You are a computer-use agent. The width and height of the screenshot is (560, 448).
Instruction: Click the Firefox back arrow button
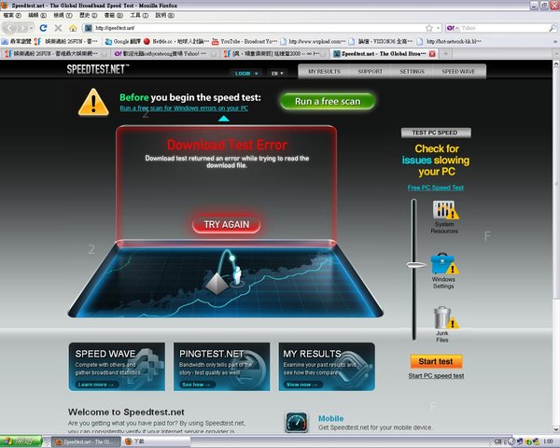pos(9,27)
